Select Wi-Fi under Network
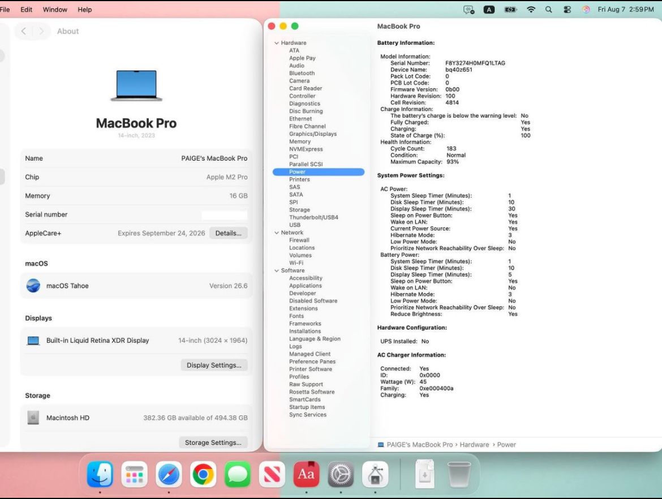Image resolution: width=662 pixels, height=499 pixels. [x=296, y=263]
